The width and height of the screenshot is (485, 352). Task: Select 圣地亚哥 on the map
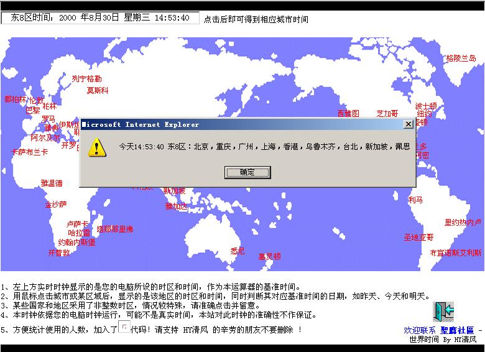coord(419,237)
